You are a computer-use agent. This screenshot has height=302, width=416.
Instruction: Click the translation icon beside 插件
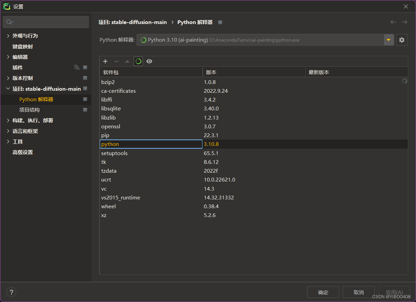(77, 67)
